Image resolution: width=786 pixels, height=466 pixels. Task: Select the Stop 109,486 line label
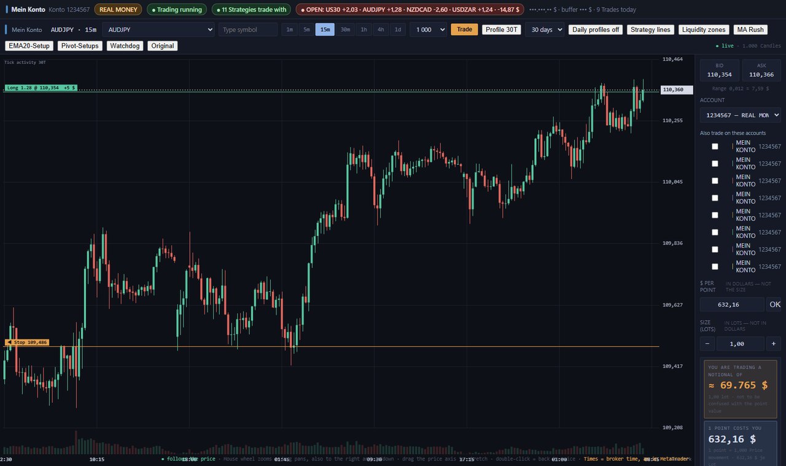[x=26, y=342]
